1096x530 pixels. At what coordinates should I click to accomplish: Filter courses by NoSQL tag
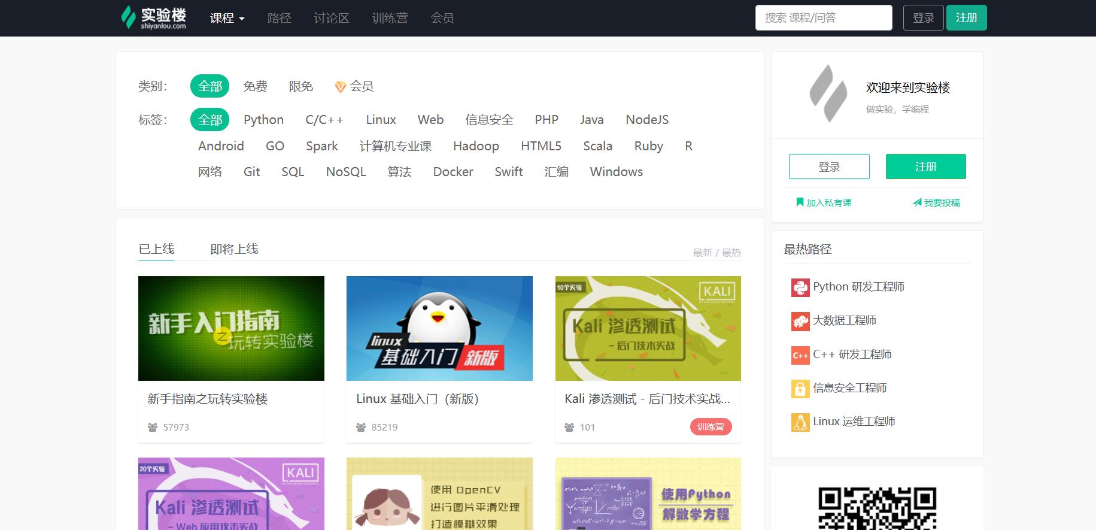pos(346,172)
